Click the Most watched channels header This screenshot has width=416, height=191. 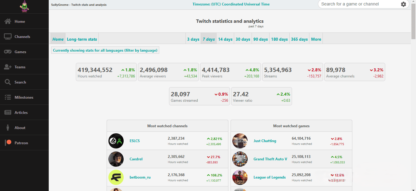[167, 126]
